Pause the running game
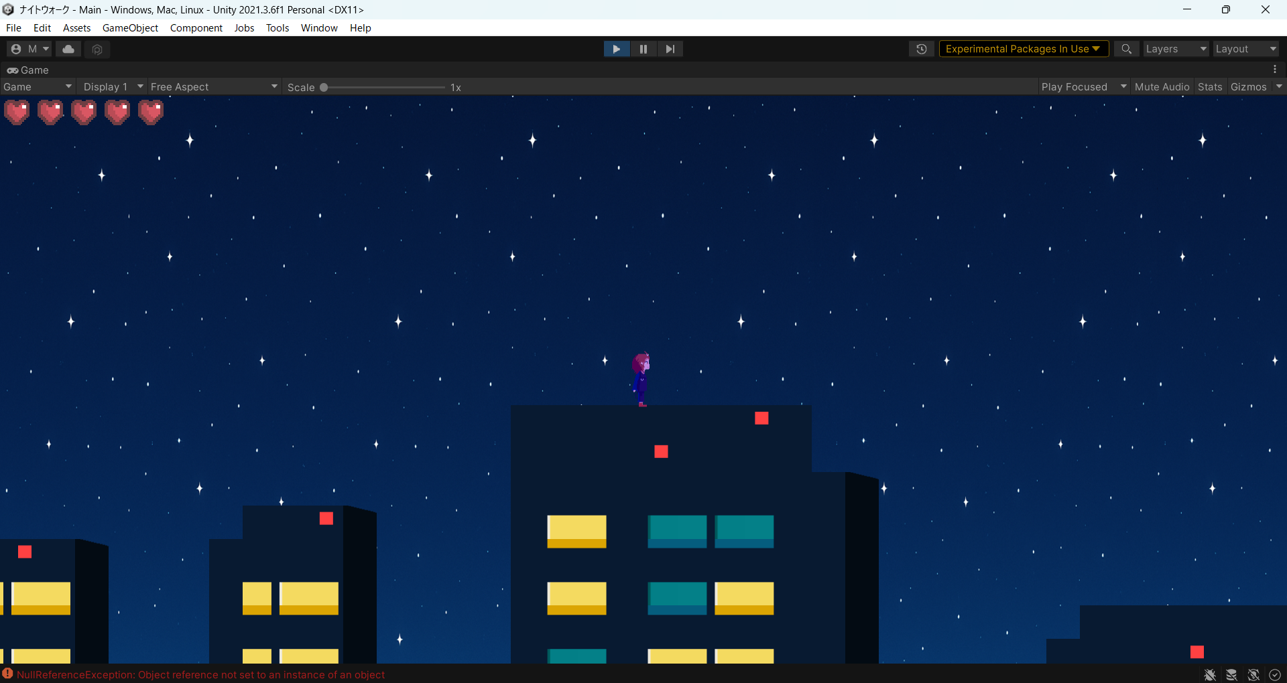This screenshot has height=683, width=1287. (643, 49)
